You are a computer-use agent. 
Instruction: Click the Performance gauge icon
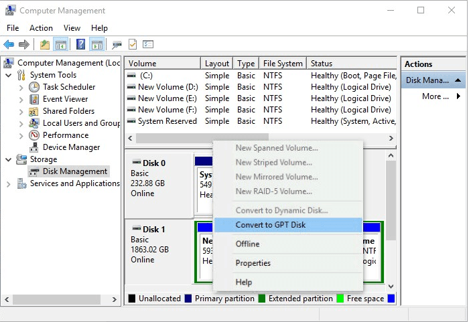tap(34, 135)
